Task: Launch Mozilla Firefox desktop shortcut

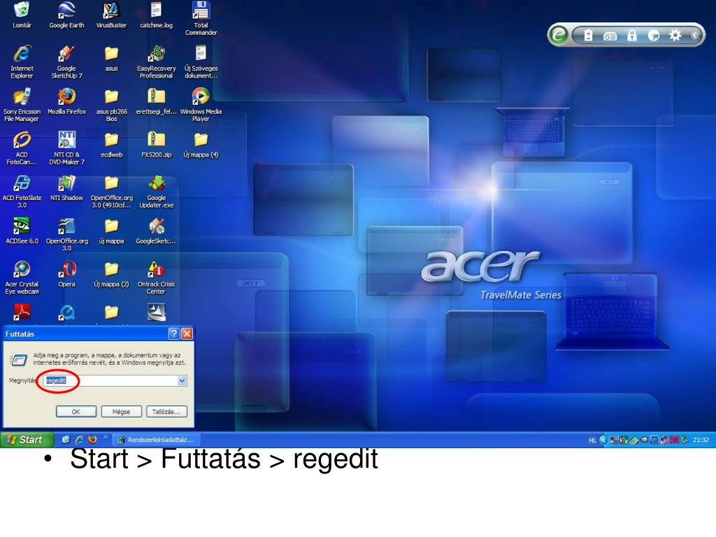Action: [x=66, y=101]
